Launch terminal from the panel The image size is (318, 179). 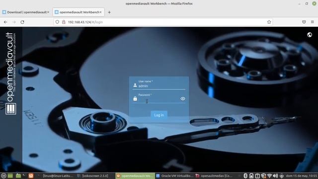click(24, 176)
